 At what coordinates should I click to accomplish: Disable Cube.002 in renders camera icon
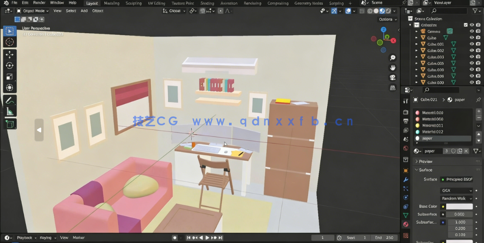tap(478, 50)
